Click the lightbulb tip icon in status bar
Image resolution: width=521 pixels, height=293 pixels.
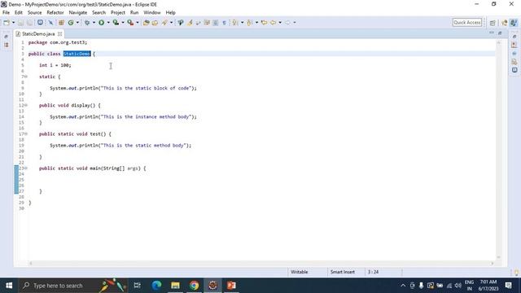tap(516, 273)
